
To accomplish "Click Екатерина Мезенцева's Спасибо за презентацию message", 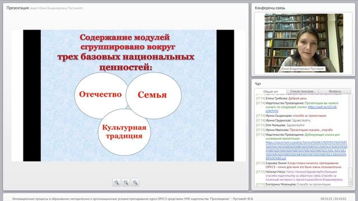I will pos(314,184).
